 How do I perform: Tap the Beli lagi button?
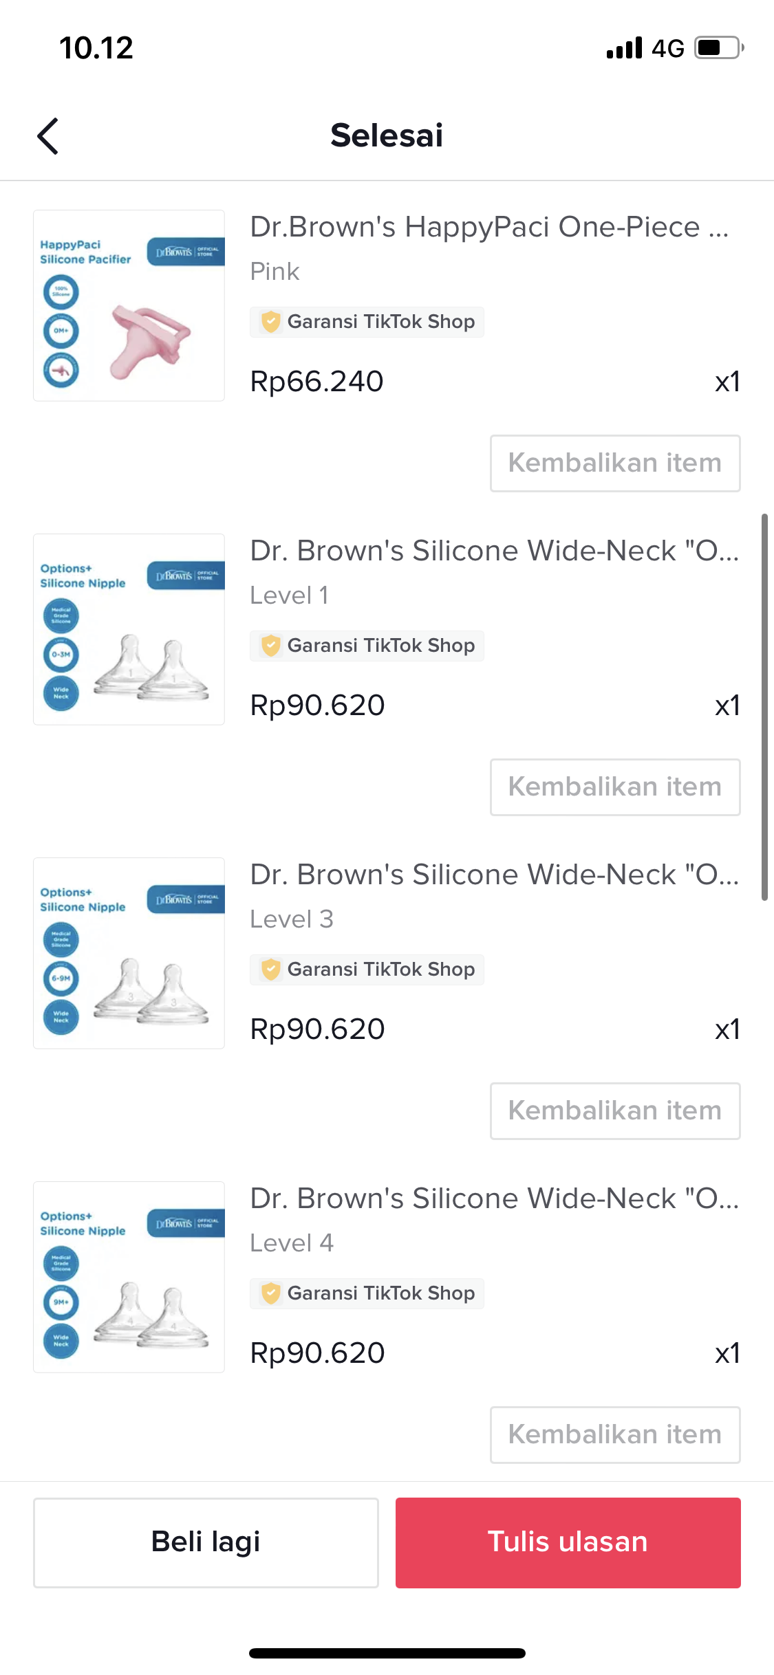pyautogui.click(x=206, y=1542)
